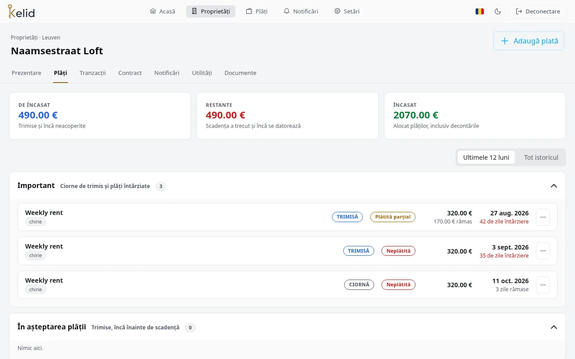Toggle dark mode with the moon icon
Screen dimensions: 575x359
point(498,11)
